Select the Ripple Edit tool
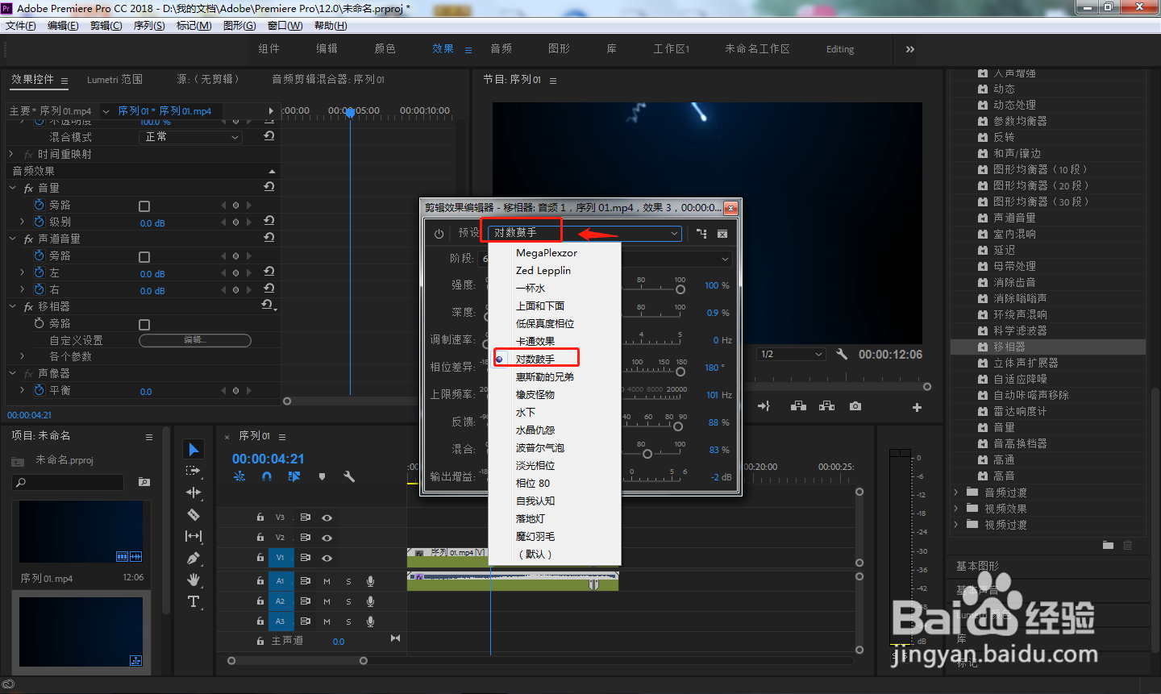Image resolution: width=1161 pixels, height=694 pixels. coord(193,492)
